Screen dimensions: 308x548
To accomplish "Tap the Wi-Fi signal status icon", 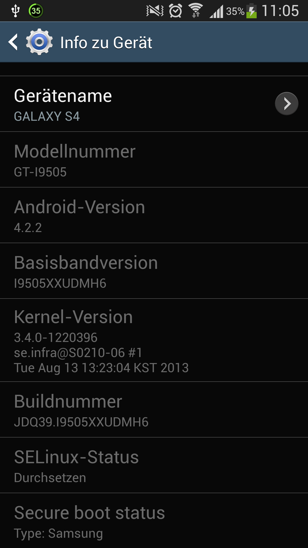I will [x=196, y=11].
